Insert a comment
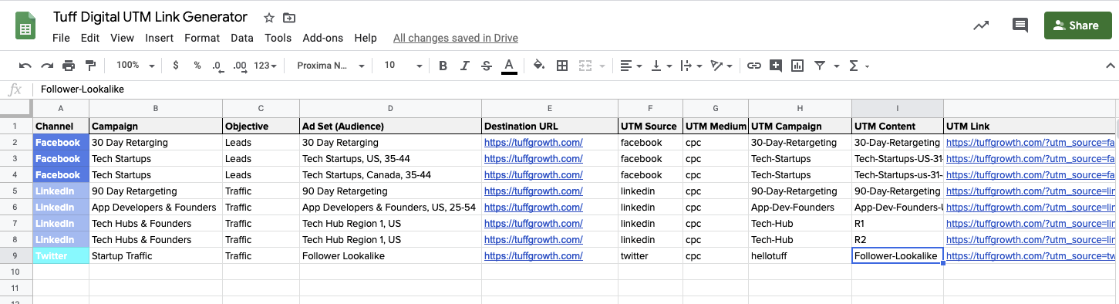This screenshot has width=1119, height=304. click(x=776, y=66)
